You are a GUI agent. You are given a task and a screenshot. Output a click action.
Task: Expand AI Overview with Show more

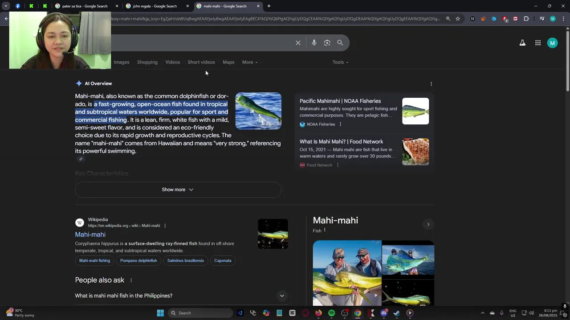coord(178,190)
